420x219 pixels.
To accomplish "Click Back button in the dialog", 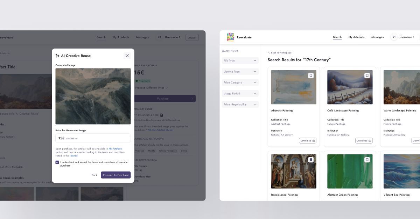I will coord(94,175).
